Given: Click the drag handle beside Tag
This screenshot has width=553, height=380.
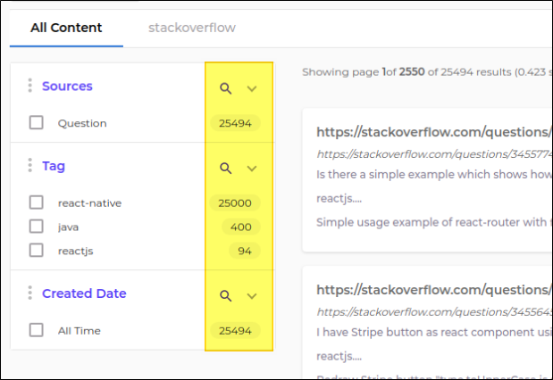Looking at the screenshot, I should (x=29, y=166).
